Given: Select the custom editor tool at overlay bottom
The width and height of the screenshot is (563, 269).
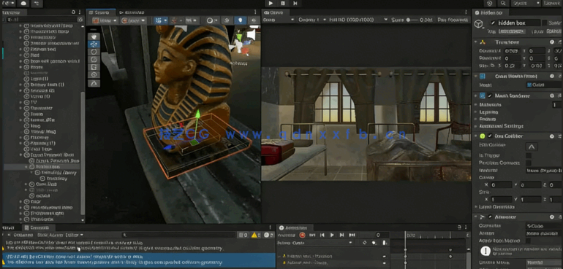Looking at the screenshot, I should click(94, 83).
